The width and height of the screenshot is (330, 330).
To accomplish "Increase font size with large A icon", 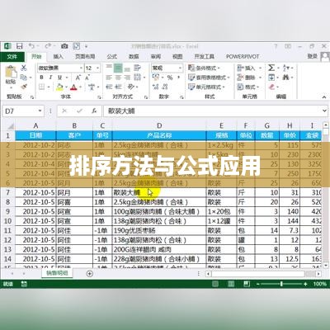I will (x=78, y=78).
